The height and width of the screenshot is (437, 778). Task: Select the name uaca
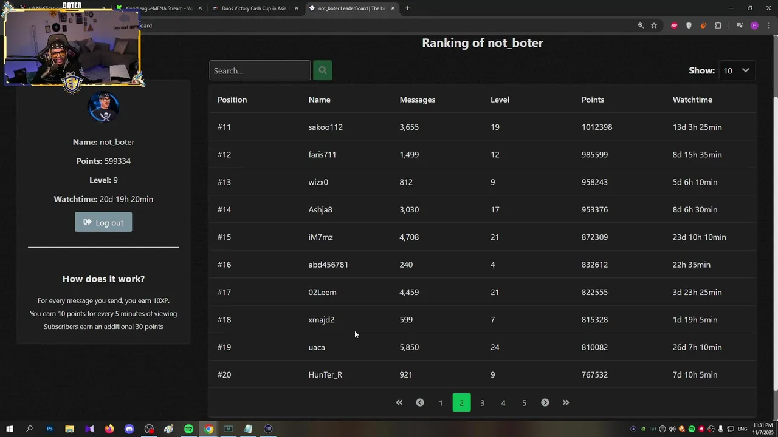click(317, 347)
